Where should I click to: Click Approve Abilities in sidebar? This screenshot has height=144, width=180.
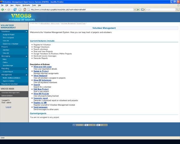click(8, 81)
